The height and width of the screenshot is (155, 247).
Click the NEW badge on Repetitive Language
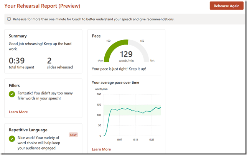point(74,135)
